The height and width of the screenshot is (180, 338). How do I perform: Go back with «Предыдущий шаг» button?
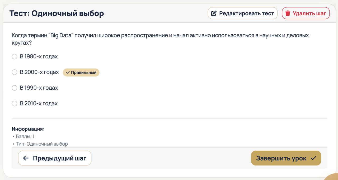tap(55, 158)
